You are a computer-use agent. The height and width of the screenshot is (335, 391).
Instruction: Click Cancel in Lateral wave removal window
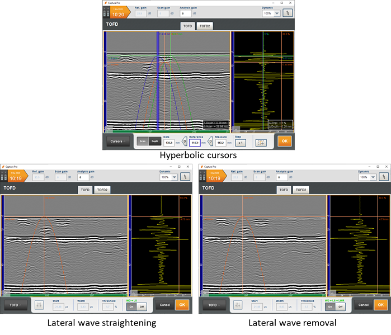point(364,305)
